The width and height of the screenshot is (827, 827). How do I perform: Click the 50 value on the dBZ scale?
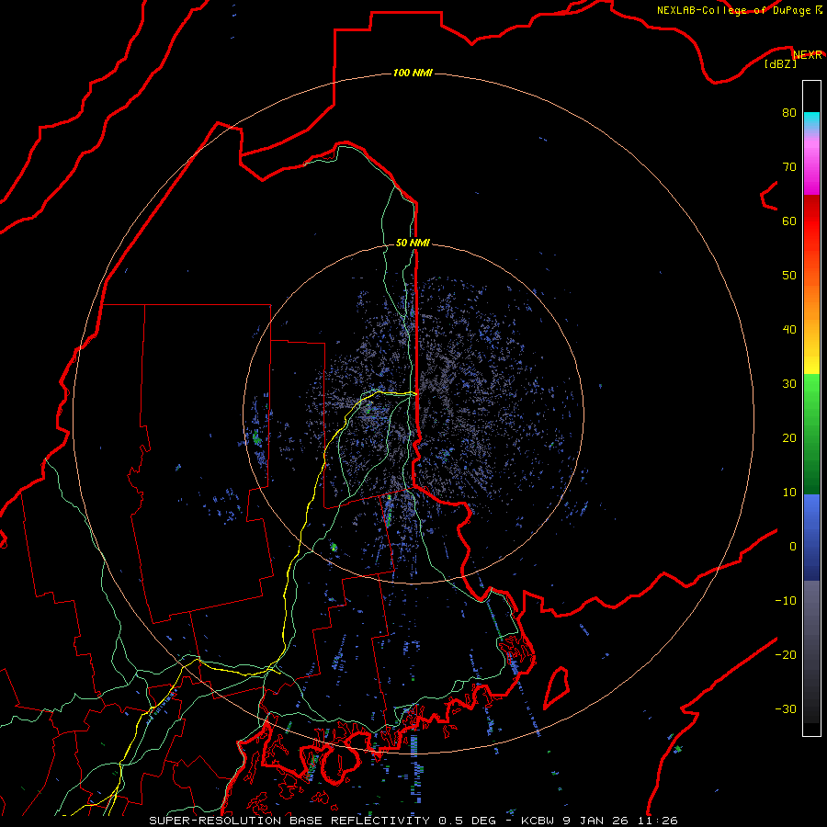[x=789, y=276]
